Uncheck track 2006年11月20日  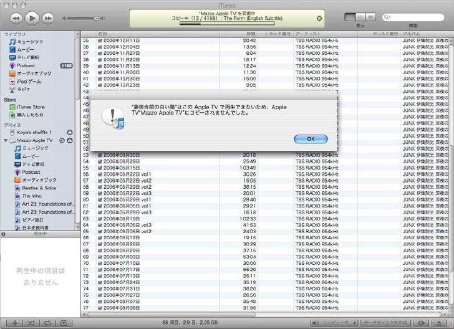click(100, 60)
